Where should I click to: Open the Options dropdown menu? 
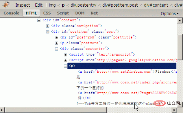point(170,14)
